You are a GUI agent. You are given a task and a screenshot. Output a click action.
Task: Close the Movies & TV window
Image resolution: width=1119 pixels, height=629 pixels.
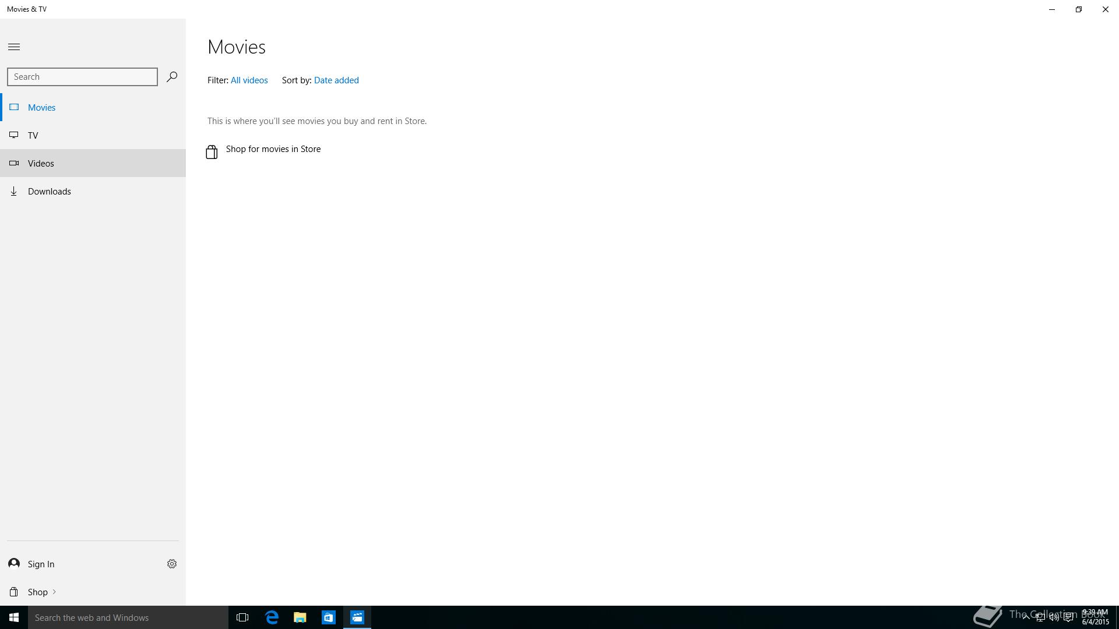[1106, 9]
